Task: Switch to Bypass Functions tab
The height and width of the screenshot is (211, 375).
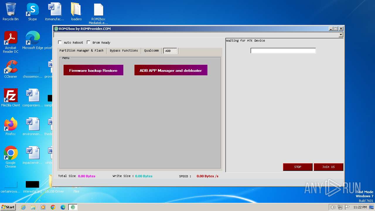Action: point(124,51)
